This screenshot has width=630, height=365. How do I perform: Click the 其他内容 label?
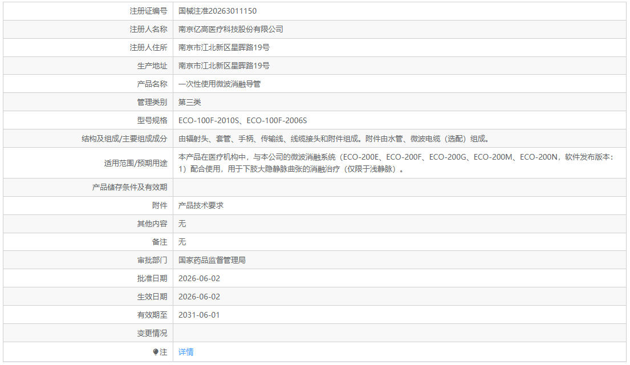[152, 224]
